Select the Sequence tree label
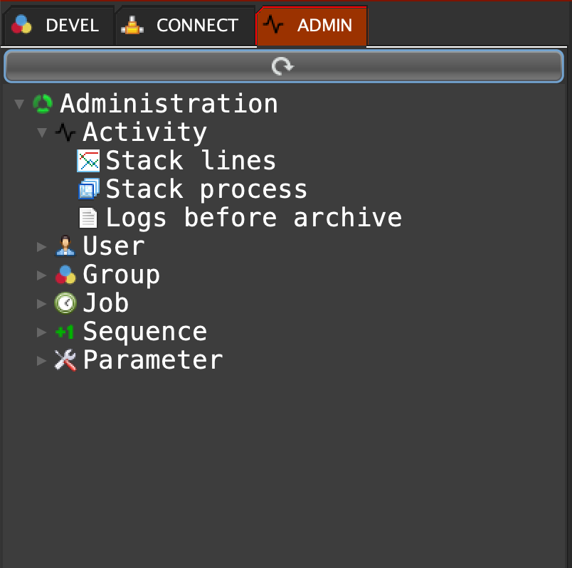 144,332
